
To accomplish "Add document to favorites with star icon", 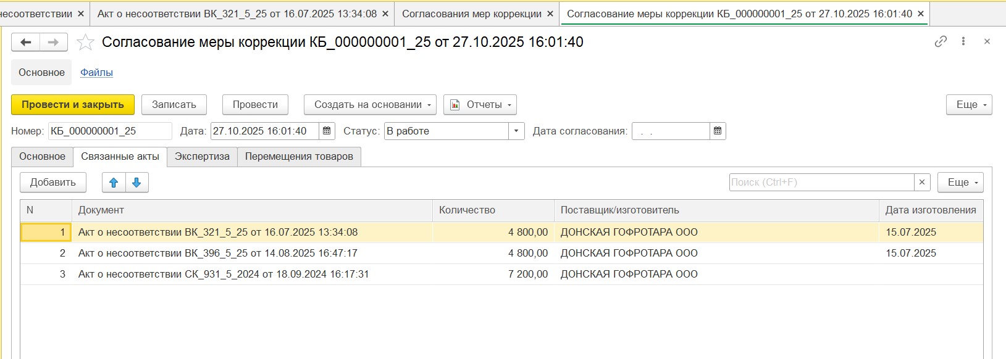I will 85,42.
